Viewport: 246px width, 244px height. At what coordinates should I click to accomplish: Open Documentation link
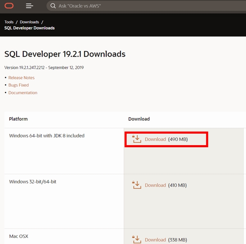23,93
